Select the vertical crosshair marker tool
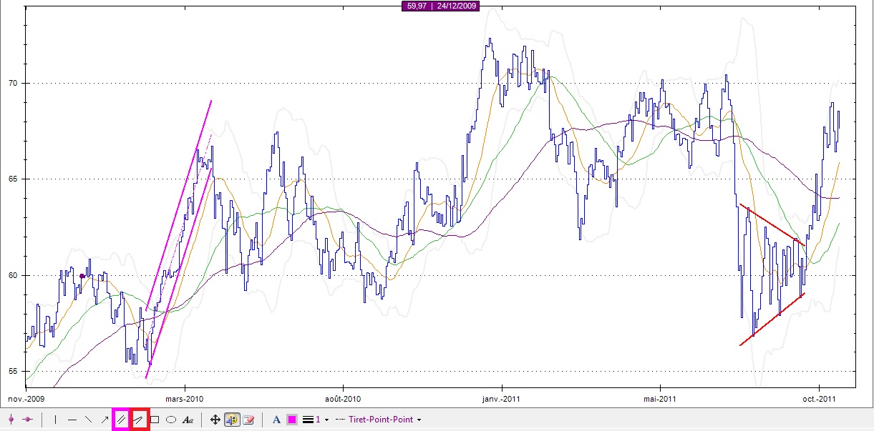This screenshot has height=431, width=874. point(11,420)
